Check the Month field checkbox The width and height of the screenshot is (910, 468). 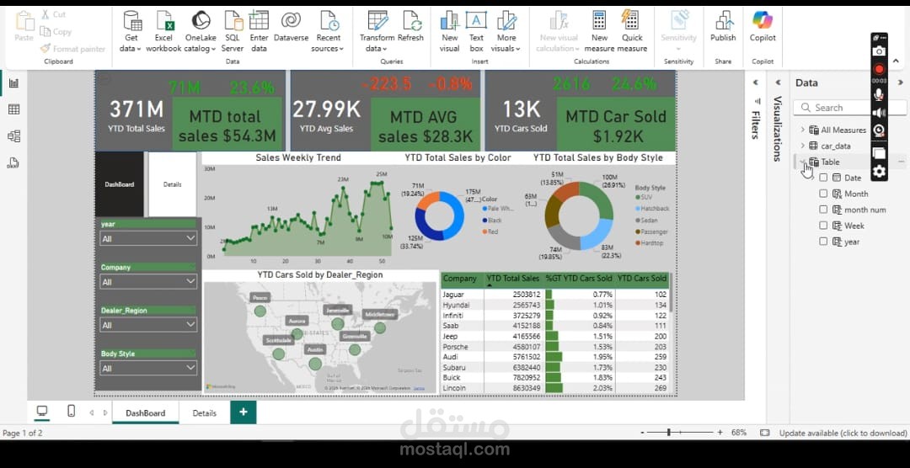[823, 193]
